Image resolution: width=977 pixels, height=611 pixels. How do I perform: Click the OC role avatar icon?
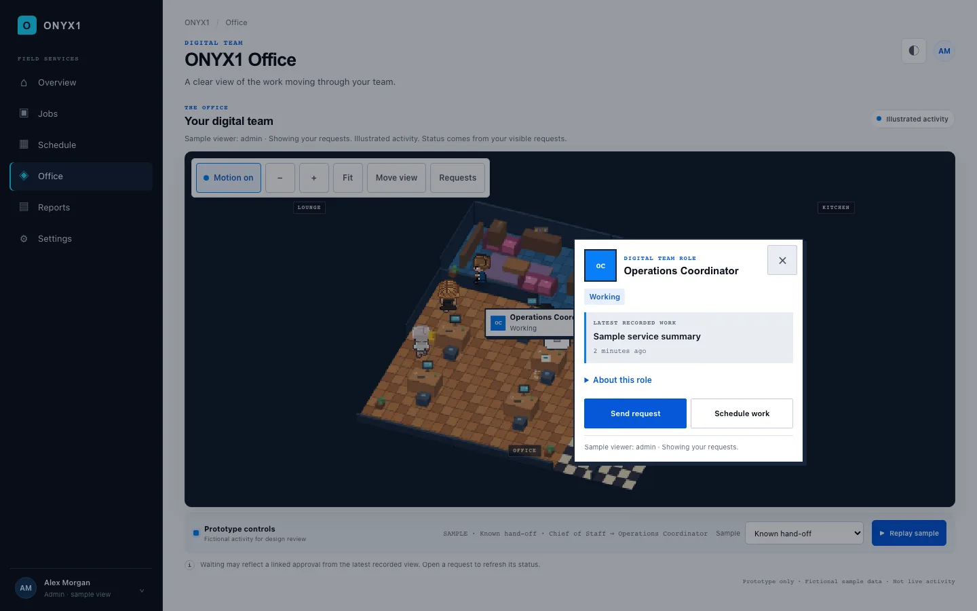point(600,265)
